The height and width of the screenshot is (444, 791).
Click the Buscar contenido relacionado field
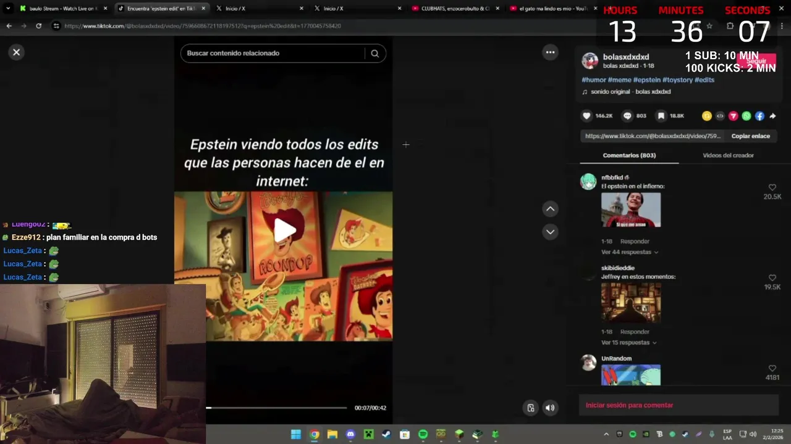pyautogui.click(x=275, y=53)
